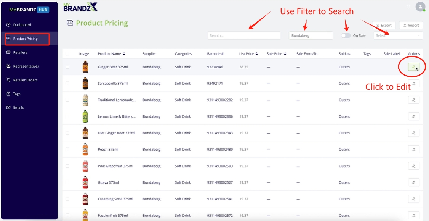
Task: Edit Diet Ginger Beer 375ml pricing
Action: 413,133
